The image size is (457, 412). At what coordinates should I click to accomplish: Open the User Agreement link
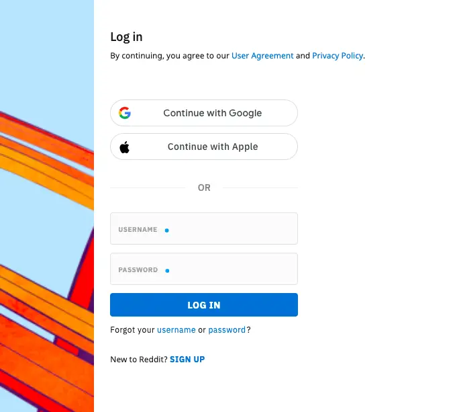pyautogui.click(x=262, y=56)
